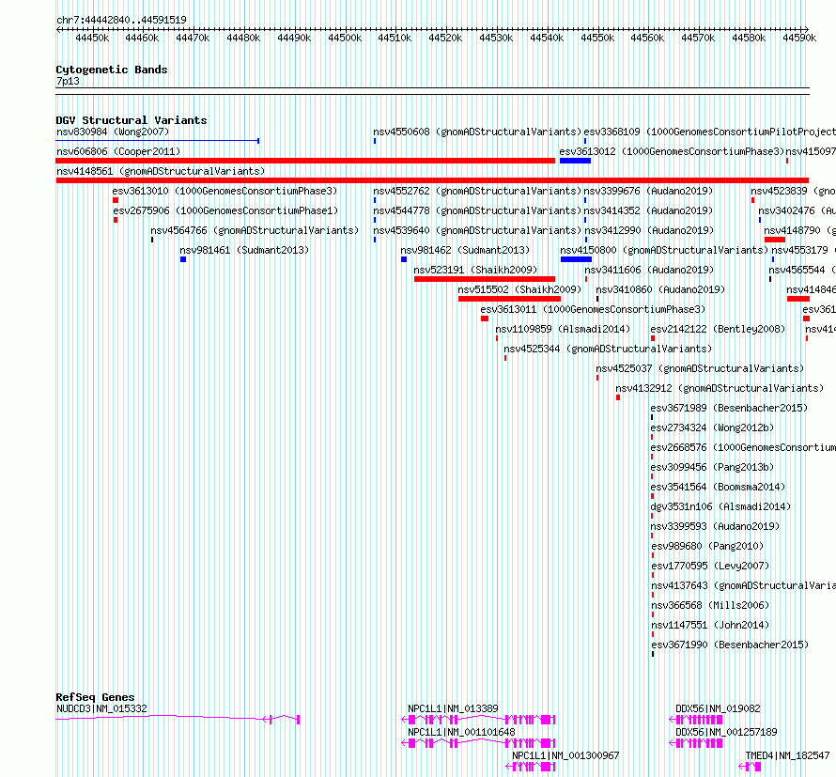Click esv3671990 (Besenbacher2015) label
The image size is (836, 777).
(731, 645)
